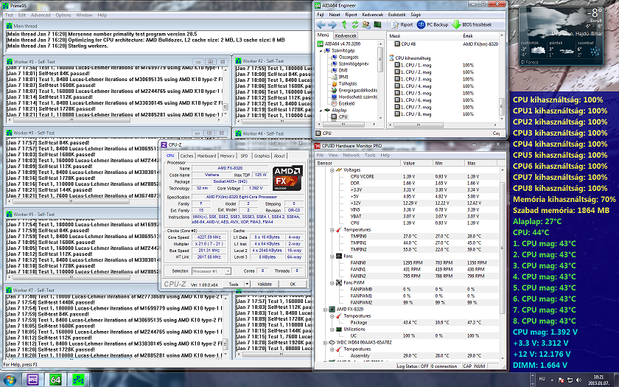Click the OK button in CPU-Z
The image size is (619, 387).
point(293,284)
